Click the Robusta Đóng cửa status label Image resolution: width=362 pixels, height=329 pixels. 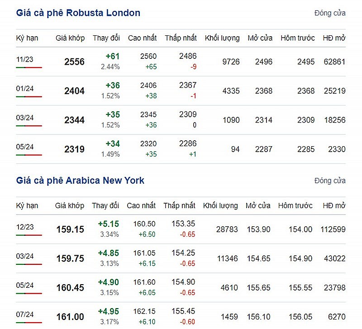click(x=330, y=14)
